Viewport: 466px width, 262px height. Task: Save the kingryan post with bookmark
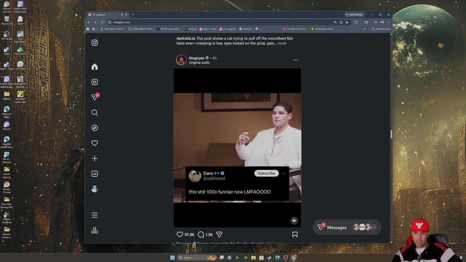point(295,235)
